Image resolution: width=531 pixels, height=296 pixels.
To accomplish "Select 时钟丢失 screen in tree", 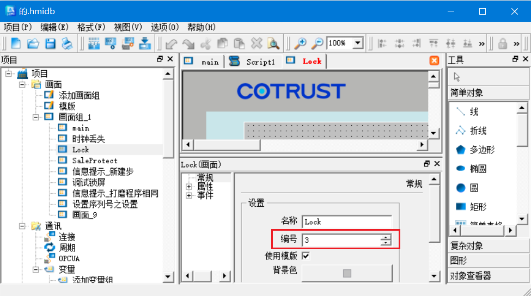I will [x=88, y=139].
